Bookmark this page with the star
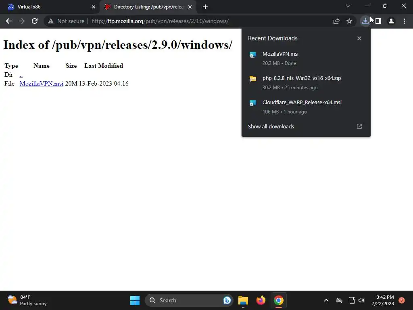The width and height of the screenshot is (413, 310). pyautogui.click(x=349, y=21)
